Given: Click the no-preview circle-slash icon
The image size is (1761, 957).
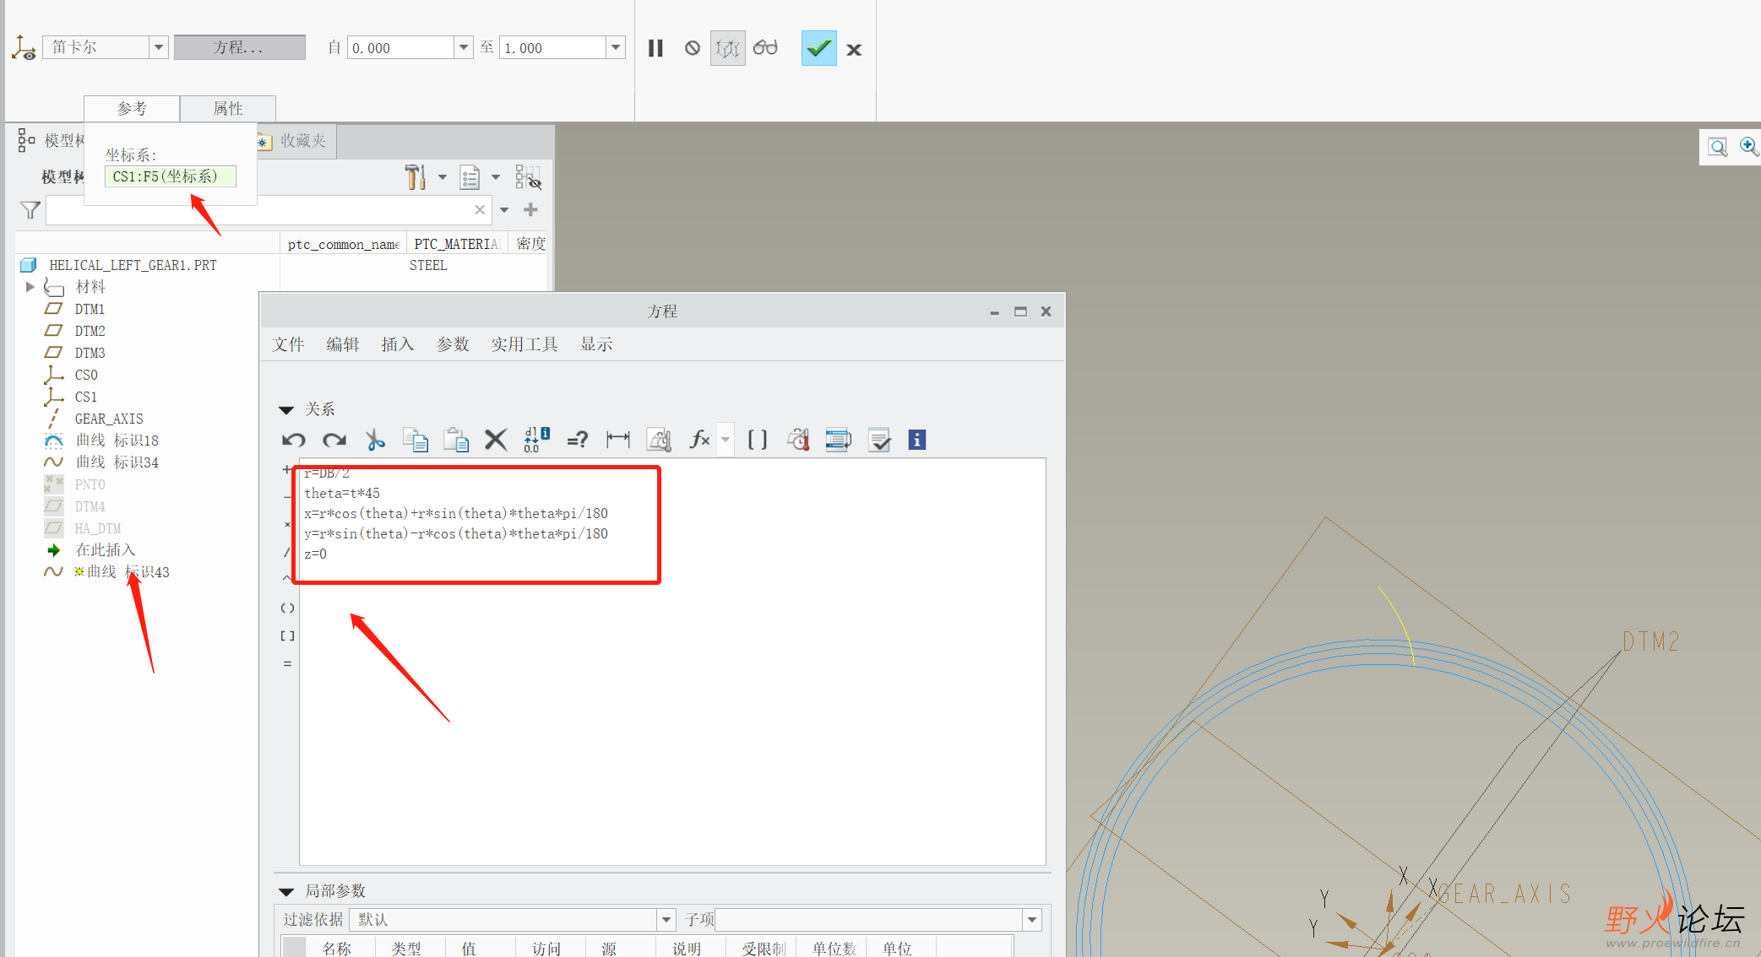Looking at the screenshot, I should point(693,48).
